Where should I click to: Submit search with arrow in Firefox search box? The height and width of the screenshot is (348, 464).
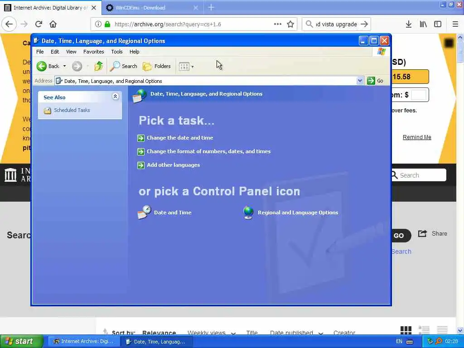tap(365, 24)
